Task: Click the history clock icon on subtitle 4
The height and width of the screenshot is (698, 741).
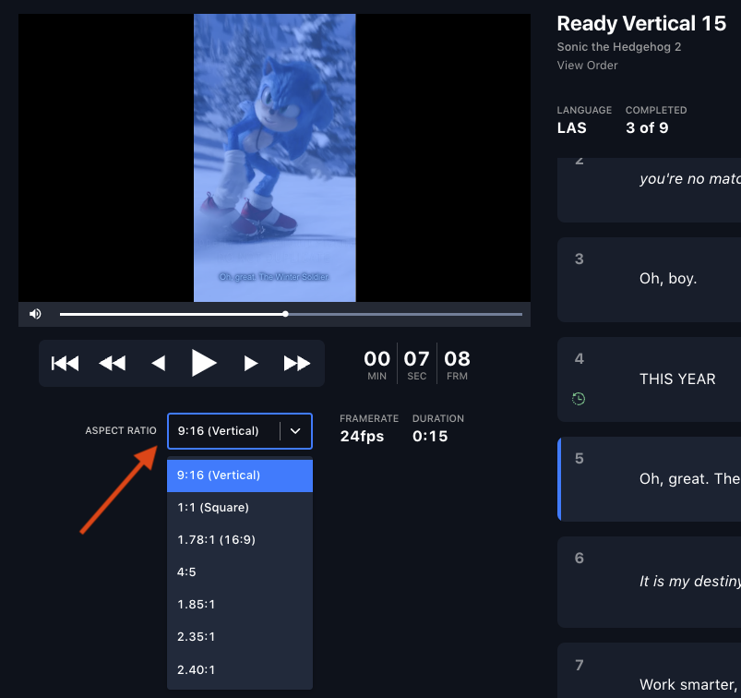Action: coord(579,399)
